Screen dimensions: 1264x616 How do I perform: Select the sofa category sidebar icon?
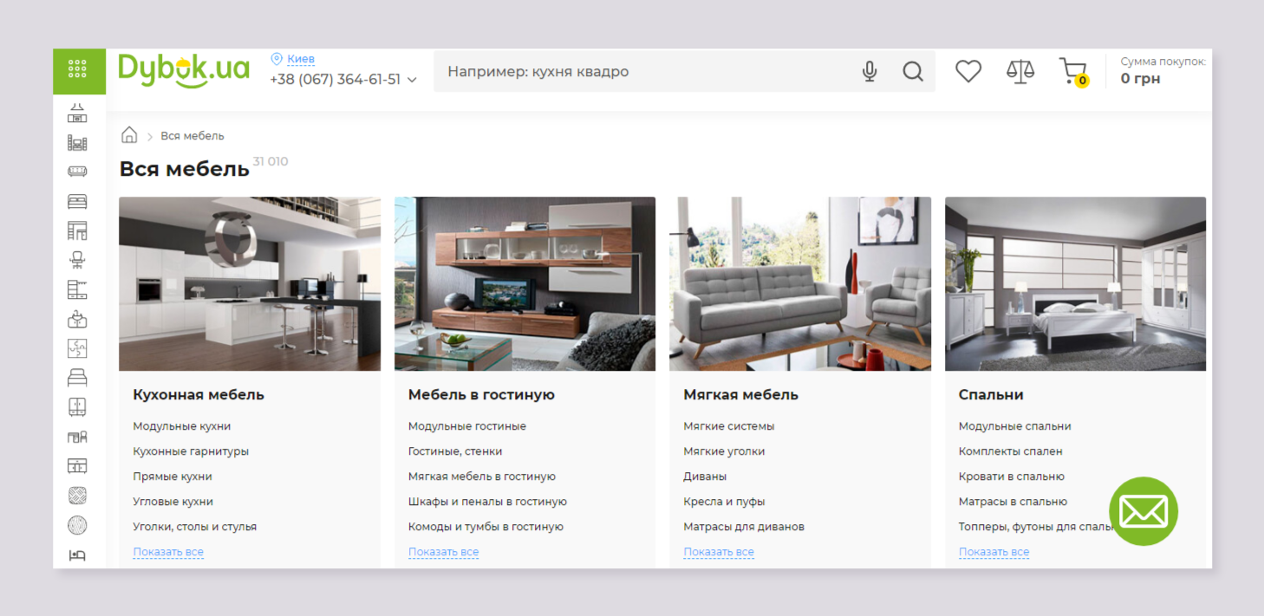(x=77, y=172)
